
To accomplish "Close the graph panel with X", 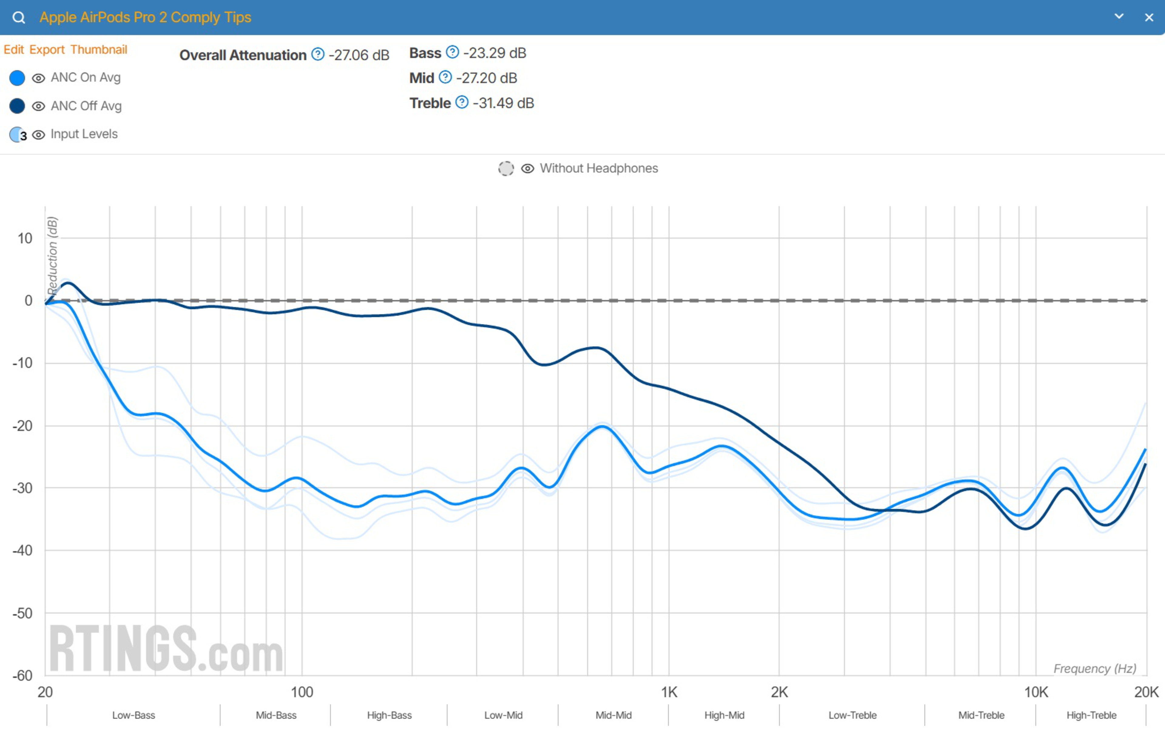I will [x=1149, y=17].
